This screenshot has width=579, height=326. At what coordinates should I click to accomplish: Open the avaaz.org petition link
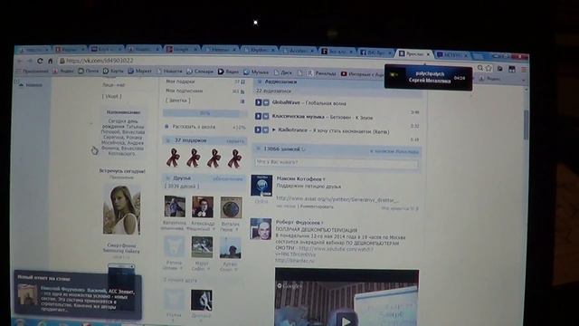[337, 199]
